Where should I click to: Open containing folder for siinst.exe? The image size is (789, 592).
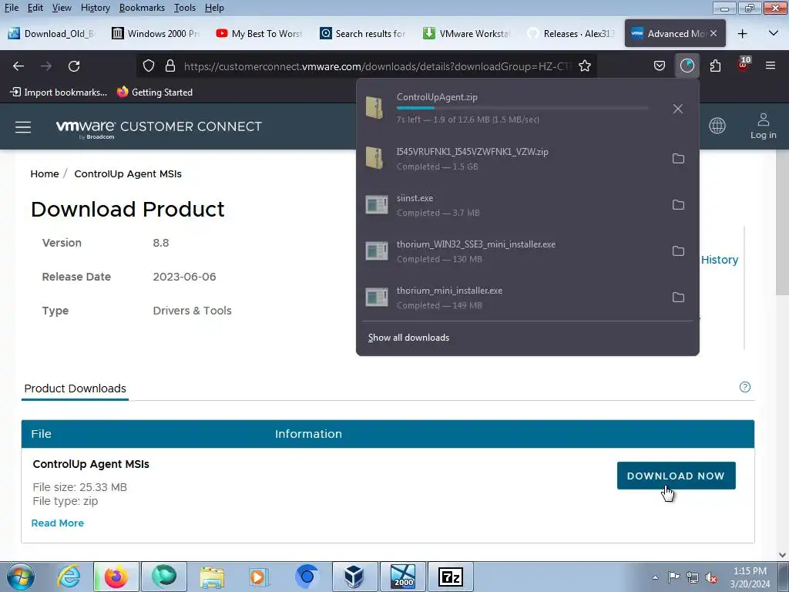click(678, 205)
